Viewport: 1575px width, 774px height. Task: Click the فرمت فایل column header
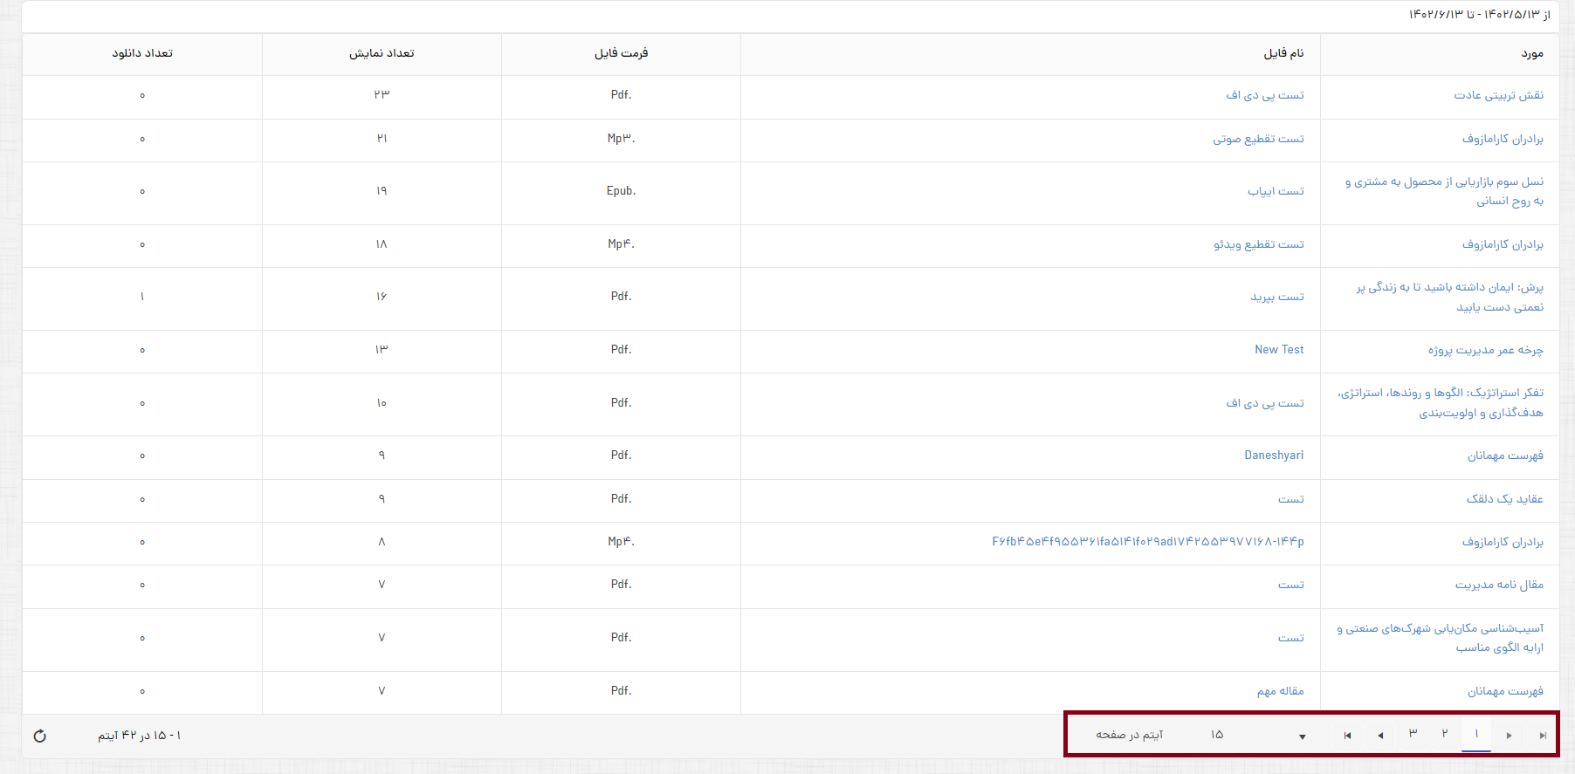click(x=621, y=53)
